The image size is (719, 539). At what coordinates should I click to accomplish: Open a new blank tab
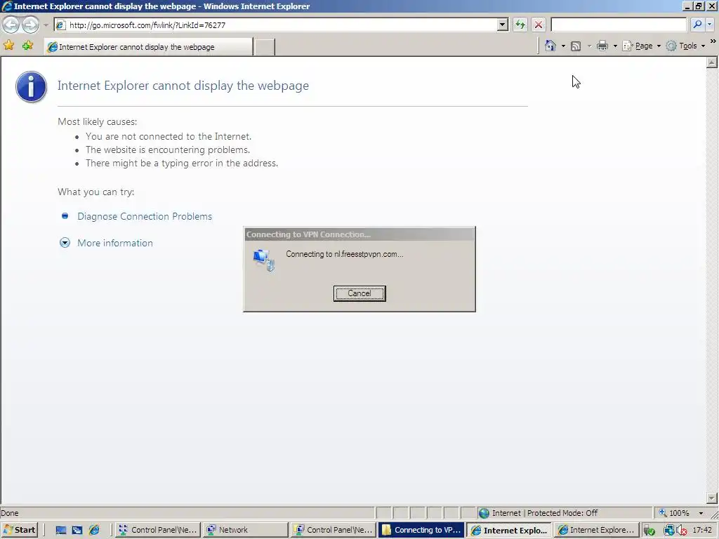264,47
